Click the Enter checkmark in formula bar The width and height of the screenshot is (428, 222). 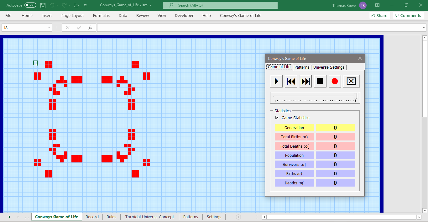(79, 28)
